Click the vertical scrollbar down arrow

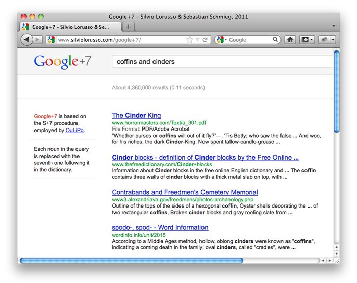336,253
